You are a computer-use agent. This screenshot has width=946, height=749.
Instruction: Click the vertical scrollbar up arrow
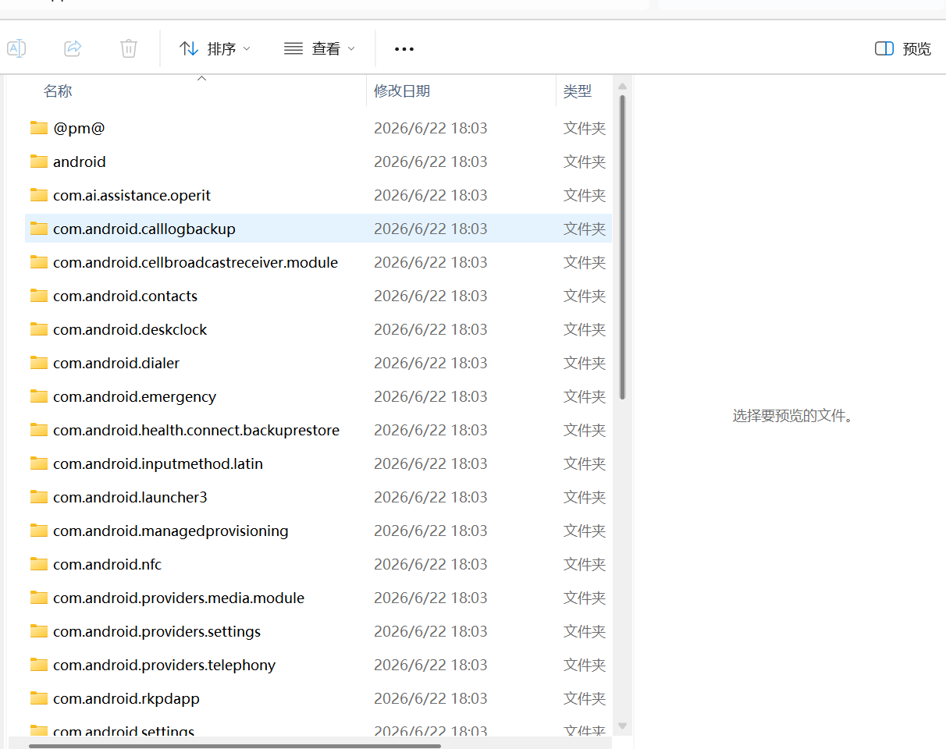(x=622, y=87)
